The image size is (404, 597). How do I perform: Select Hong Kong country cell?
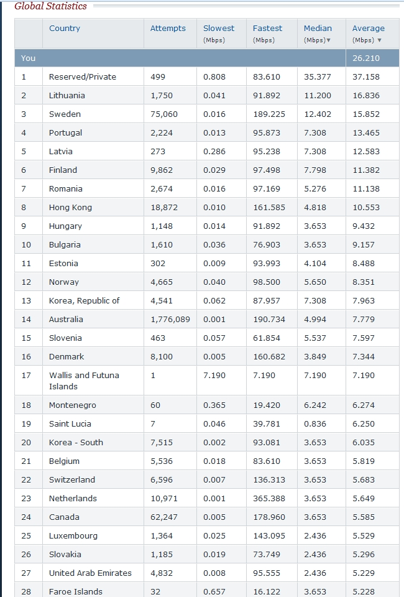(70, 207)
